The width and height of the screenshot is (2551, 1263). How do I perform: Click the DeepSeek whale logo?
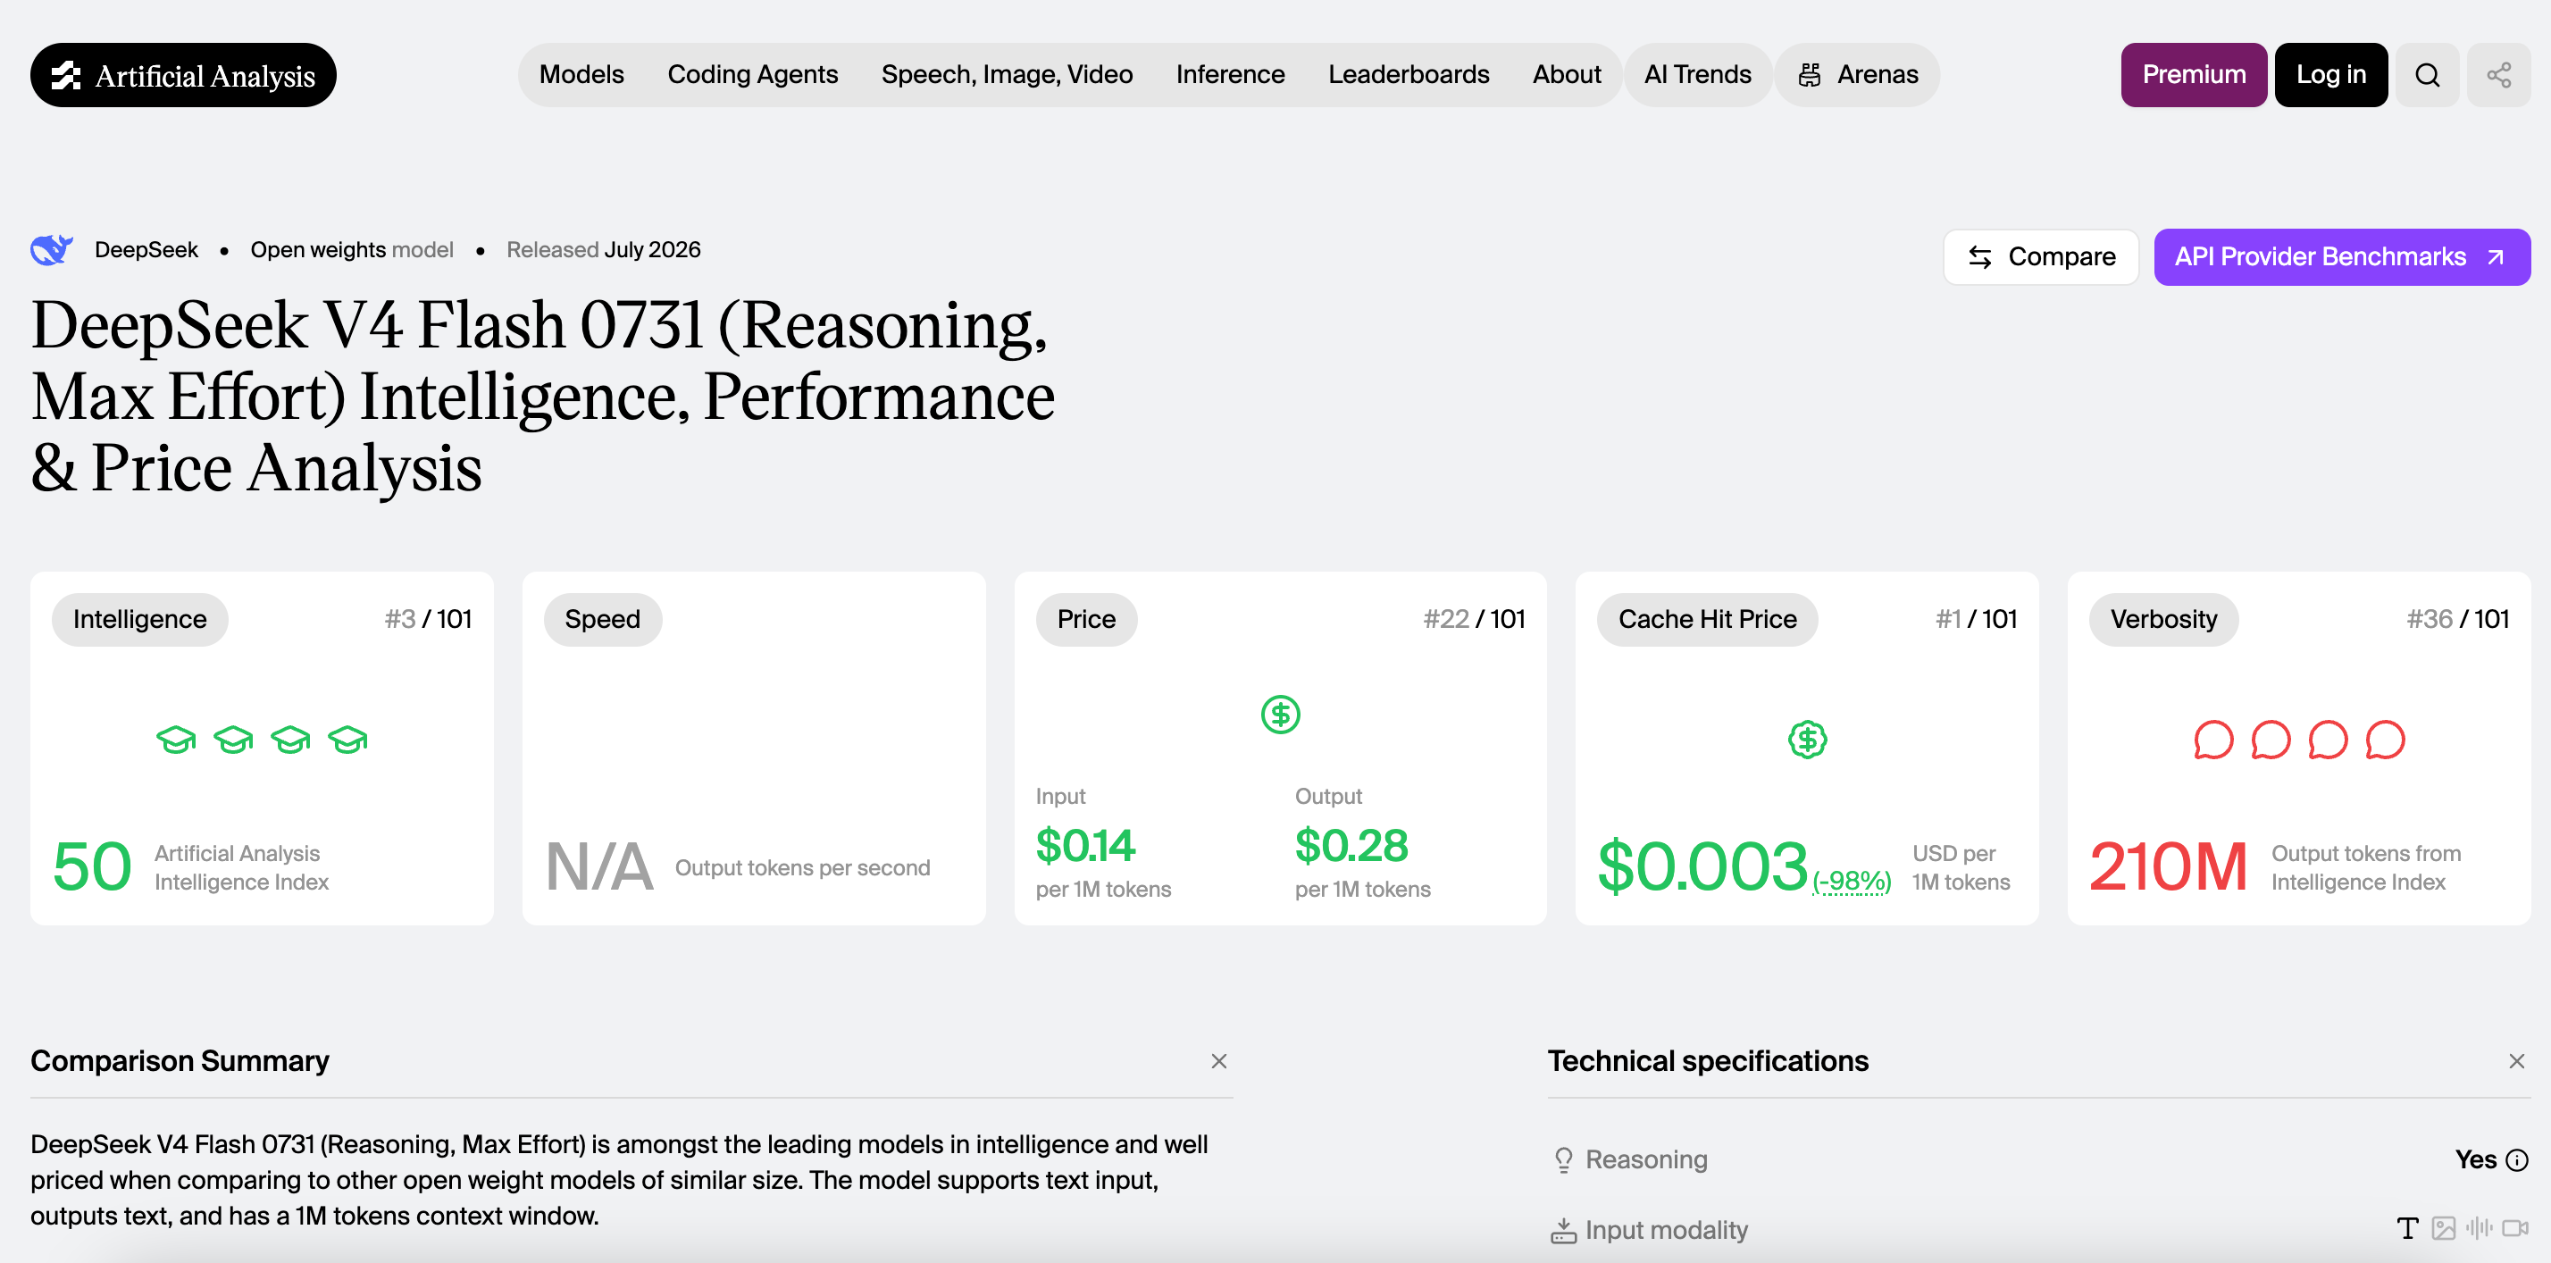[52, 249]
